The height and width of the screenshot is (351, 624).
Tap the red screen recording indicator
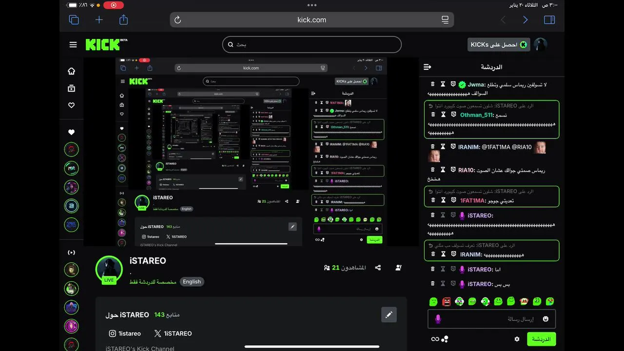pos(114,5)
